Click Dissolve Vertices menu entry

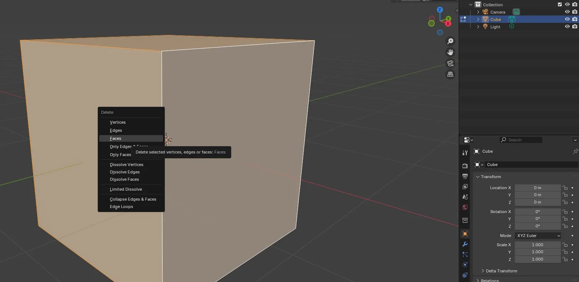coord(126,165)
